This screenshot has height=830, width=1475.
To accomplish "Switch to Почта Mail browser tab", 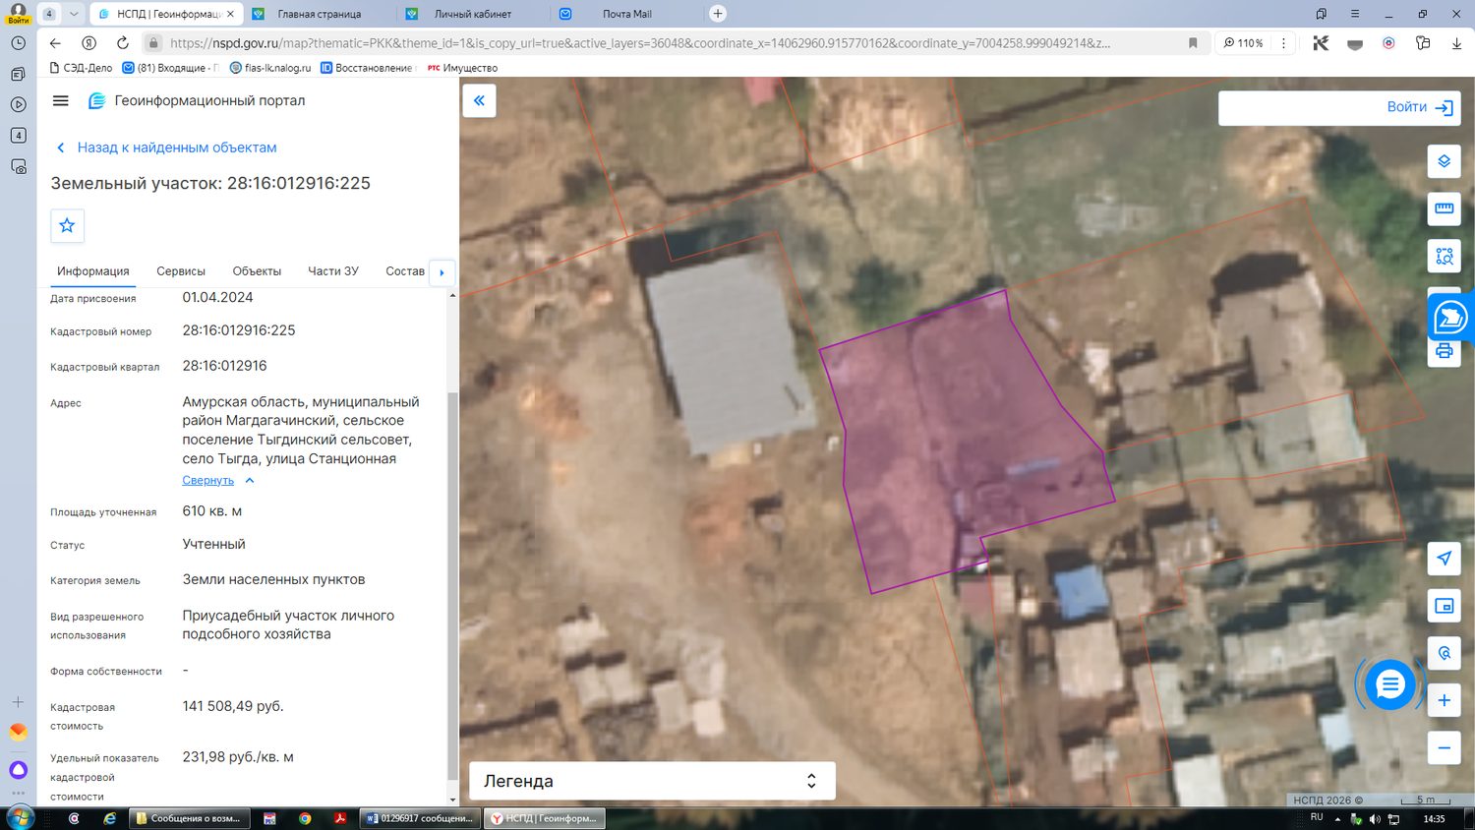I will click(x=626, y=14).
